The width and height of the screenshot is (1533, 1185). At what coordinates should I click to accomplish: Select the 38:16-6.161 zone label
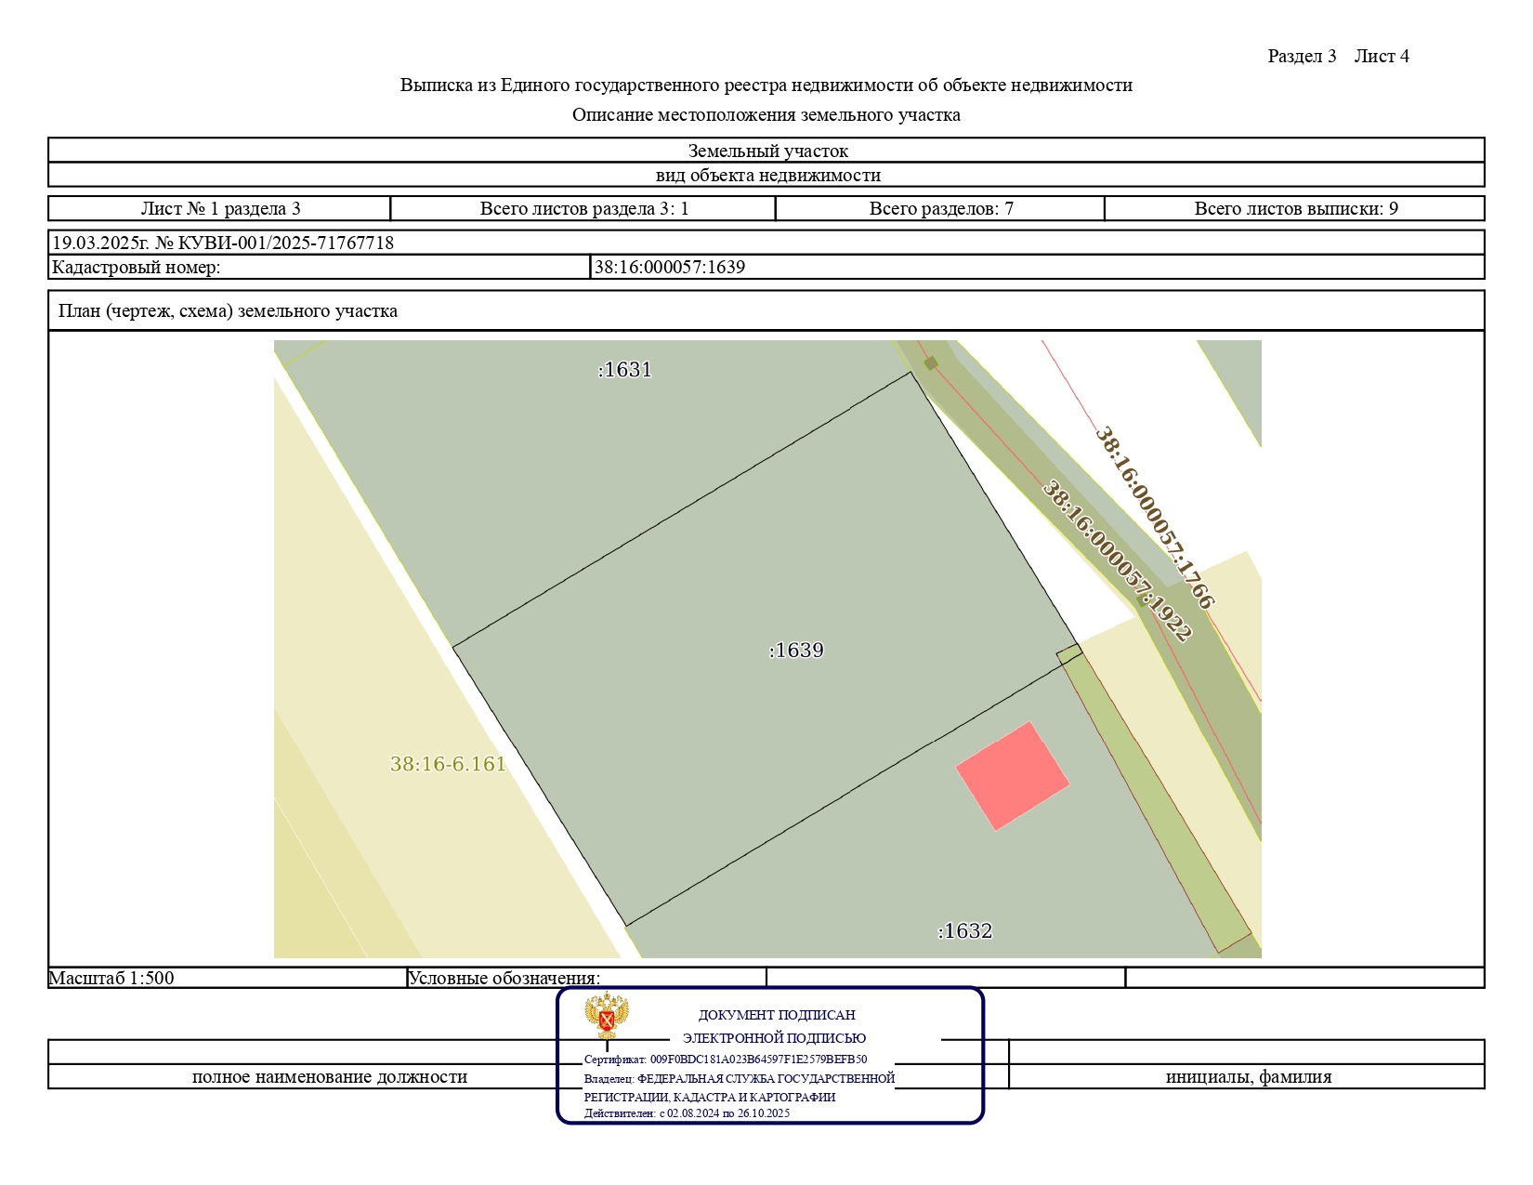(448, 764)
